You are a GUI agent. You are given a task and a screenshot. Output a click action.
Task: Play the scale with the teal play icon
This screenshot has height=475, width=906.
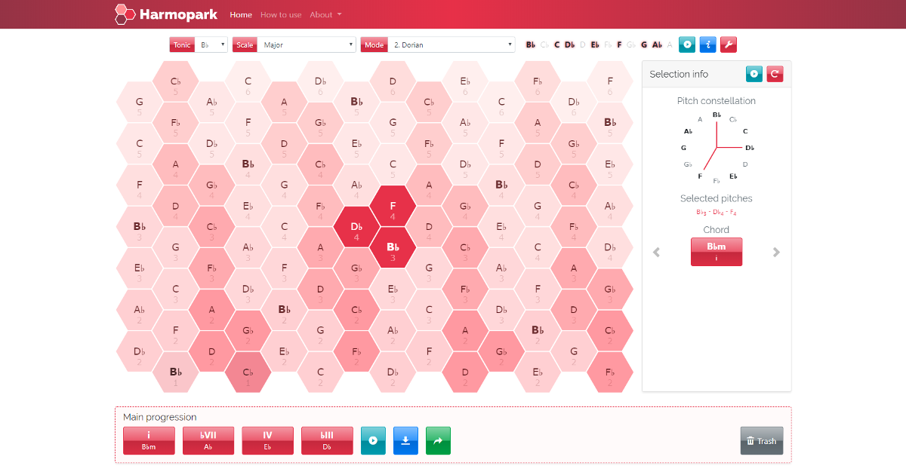click(687, 44)
